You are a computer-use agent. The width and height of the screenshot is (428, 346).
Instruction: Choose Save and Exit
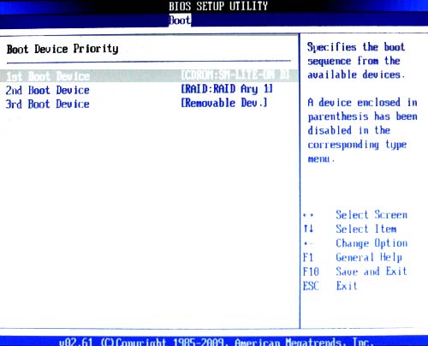pyautogui.click(x=372, y=271)
